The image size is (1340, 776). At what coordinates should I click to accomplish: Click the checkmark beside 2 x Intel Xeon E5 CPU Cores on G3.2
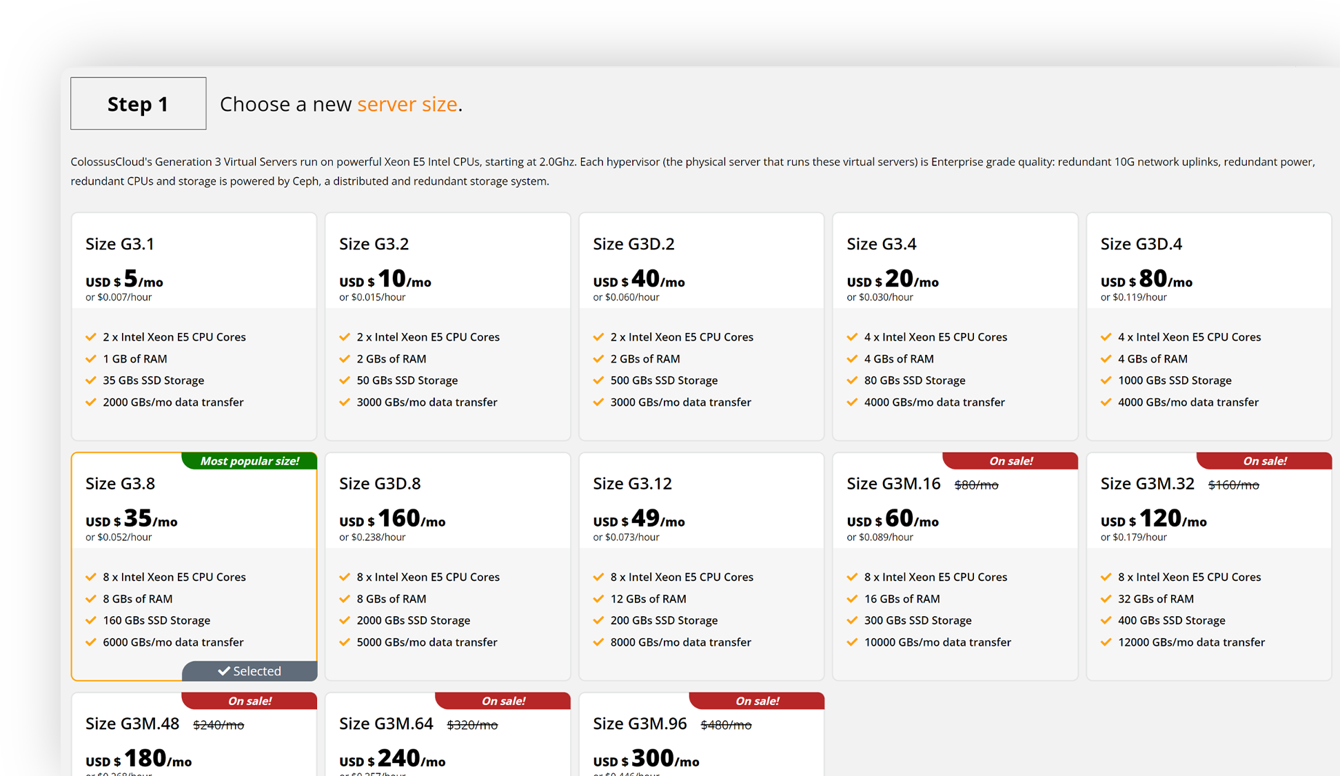point(345,336)
